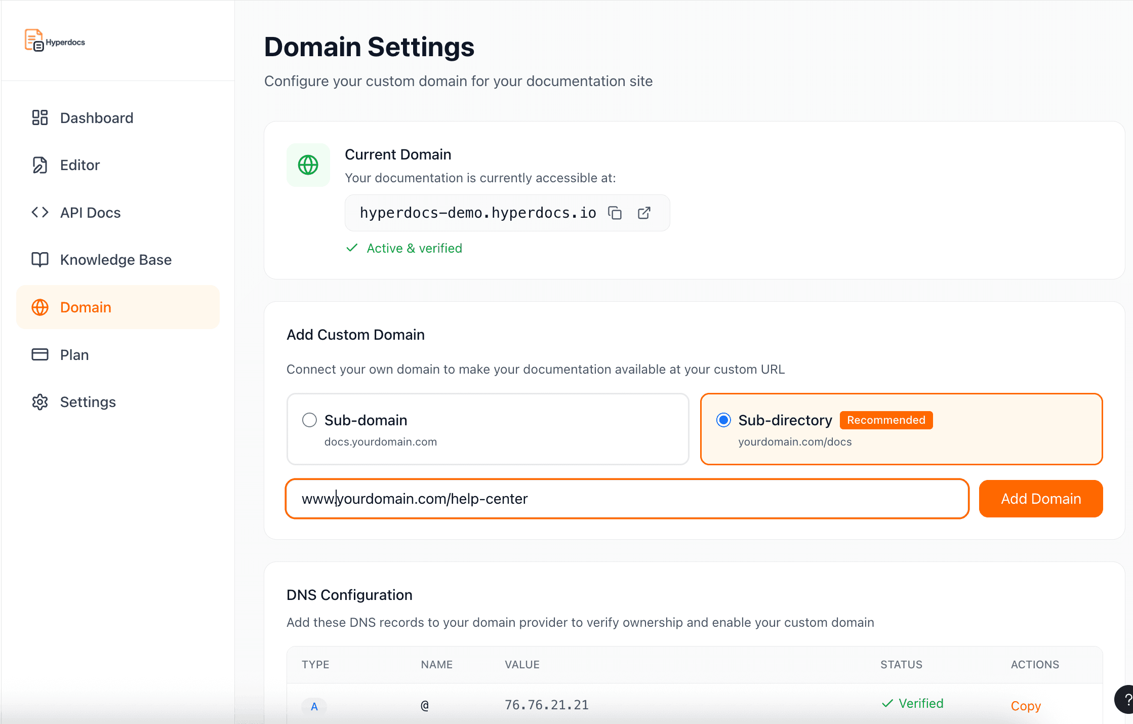
Task: Click the API Docs code brackets icon
Action: tap(40, 213)
